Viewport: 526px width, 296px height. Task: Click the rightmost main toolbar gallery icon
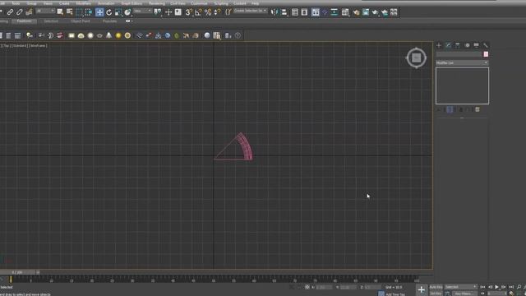pos(394,12)
